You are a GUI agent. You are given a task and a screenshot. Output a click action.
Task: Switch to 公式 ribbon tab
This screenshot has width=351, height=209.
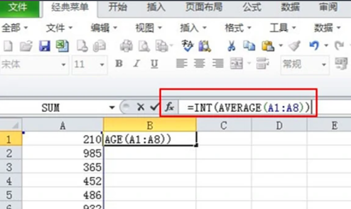tap(252, 7)
